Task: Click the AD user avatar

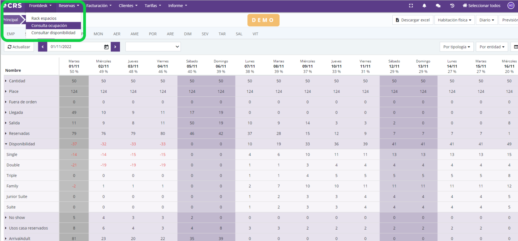Action: click(511, 6)
